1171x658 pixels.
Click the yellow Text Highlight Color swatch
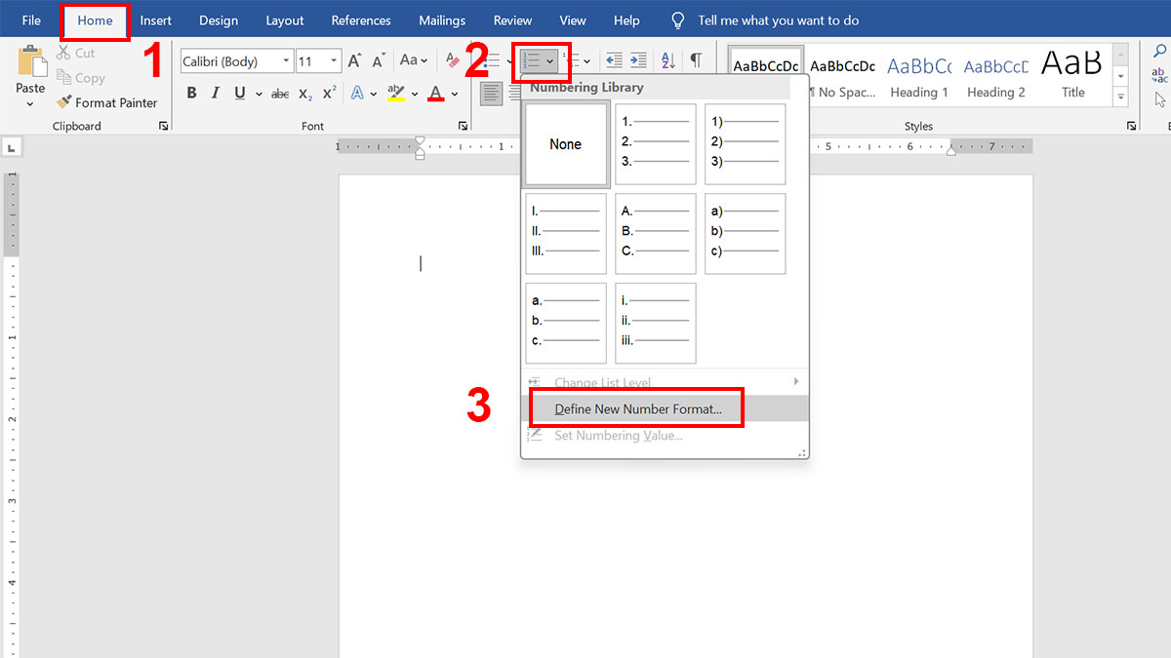click(x=398, y=93)
